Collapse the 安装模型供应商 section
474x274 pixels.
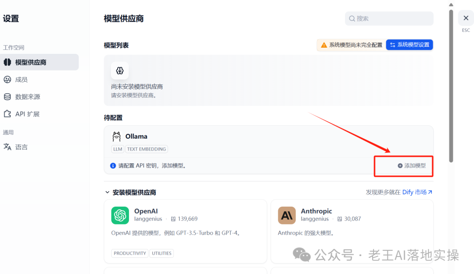108,192
